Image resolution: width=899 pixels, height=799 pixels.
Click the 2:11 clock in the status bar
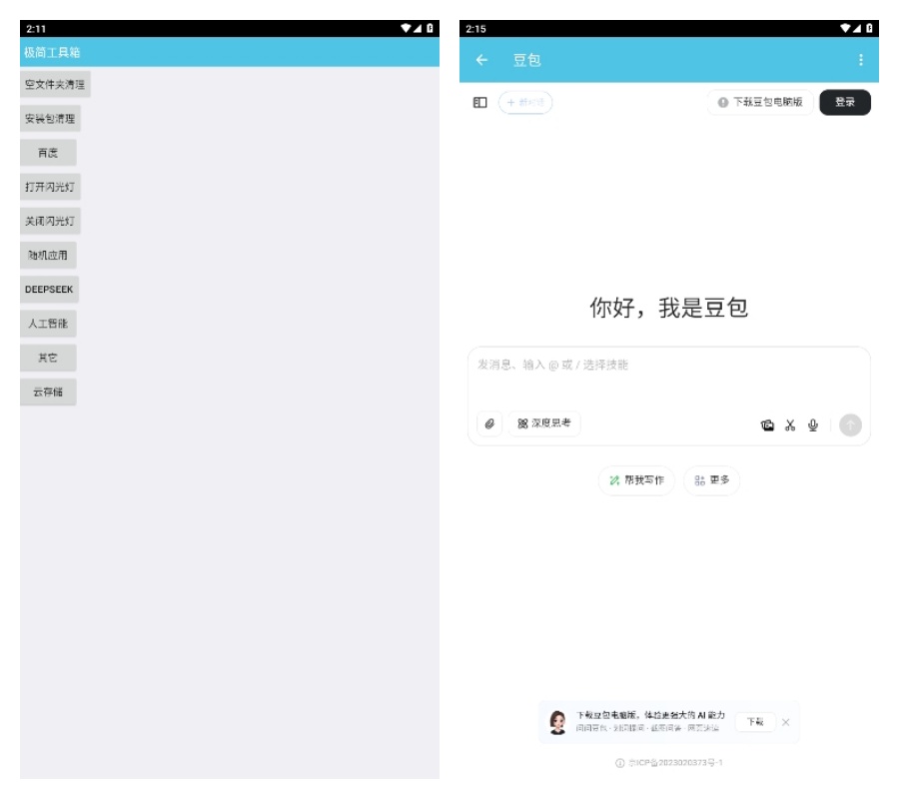36,29
